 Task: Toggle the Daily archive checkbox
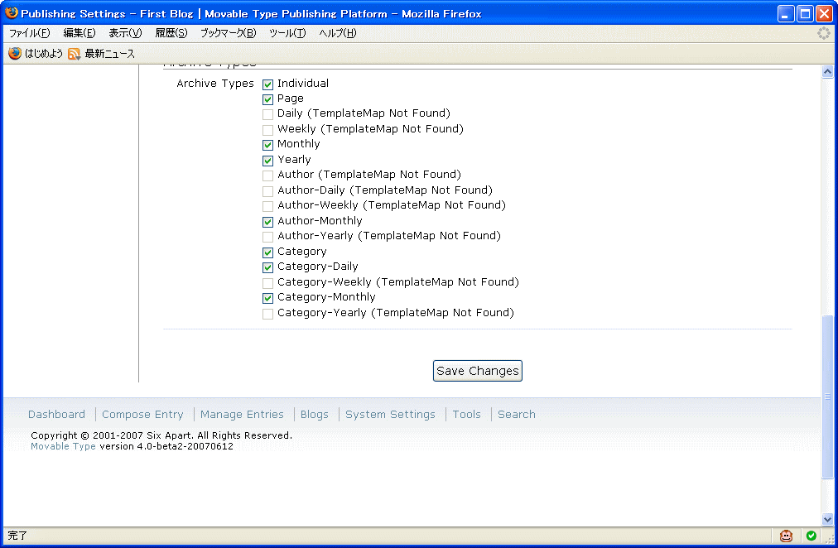click(267, 114)
